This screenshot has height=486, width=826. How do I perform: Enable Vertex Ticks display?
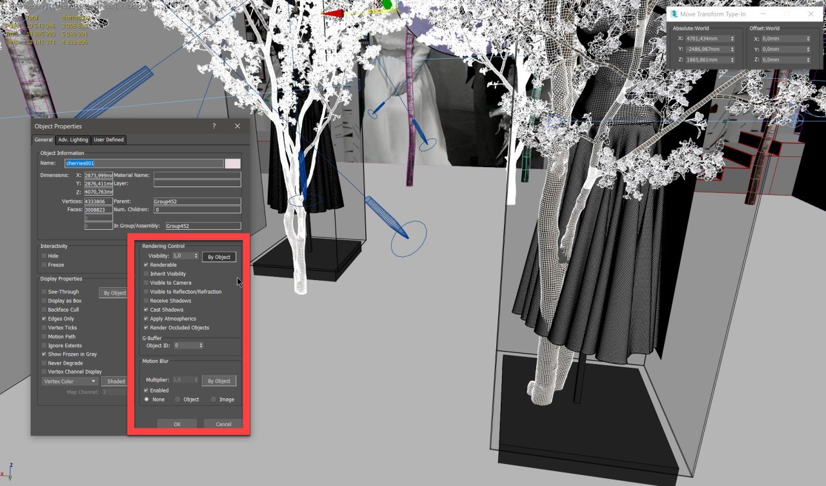click(45, 328)
